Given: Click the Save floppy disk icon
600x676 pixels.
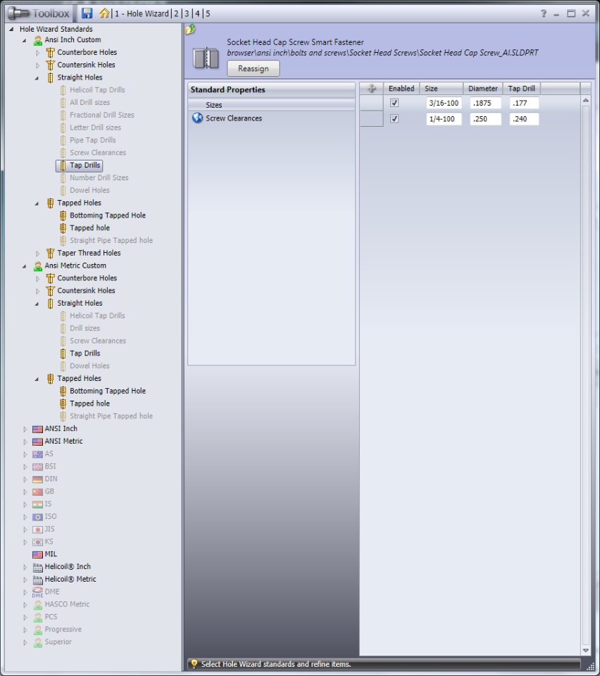Looking at the screenshot, I should click(x=87, y=13).
